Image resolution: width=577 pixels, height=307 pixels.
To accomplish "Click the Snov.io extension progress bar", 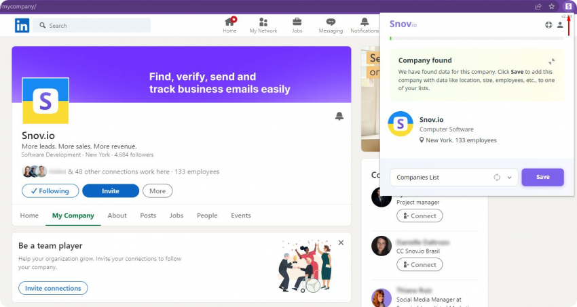I will point(477,38).
